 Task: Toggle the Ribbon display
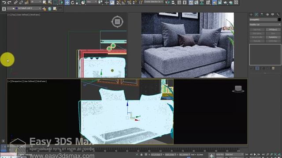click(191, 2)
